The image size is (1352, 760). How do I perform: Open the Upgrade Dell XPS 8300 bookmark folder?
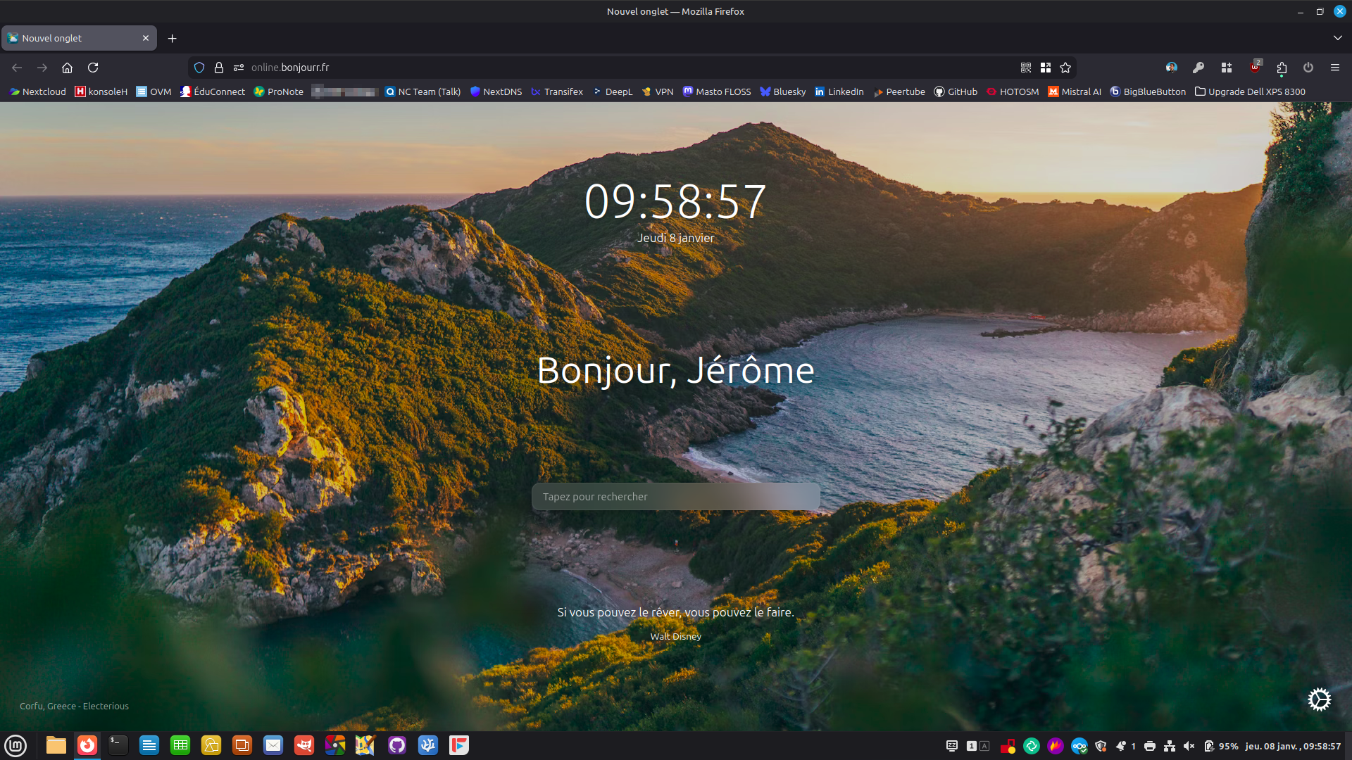click(x=1250, y=91)
